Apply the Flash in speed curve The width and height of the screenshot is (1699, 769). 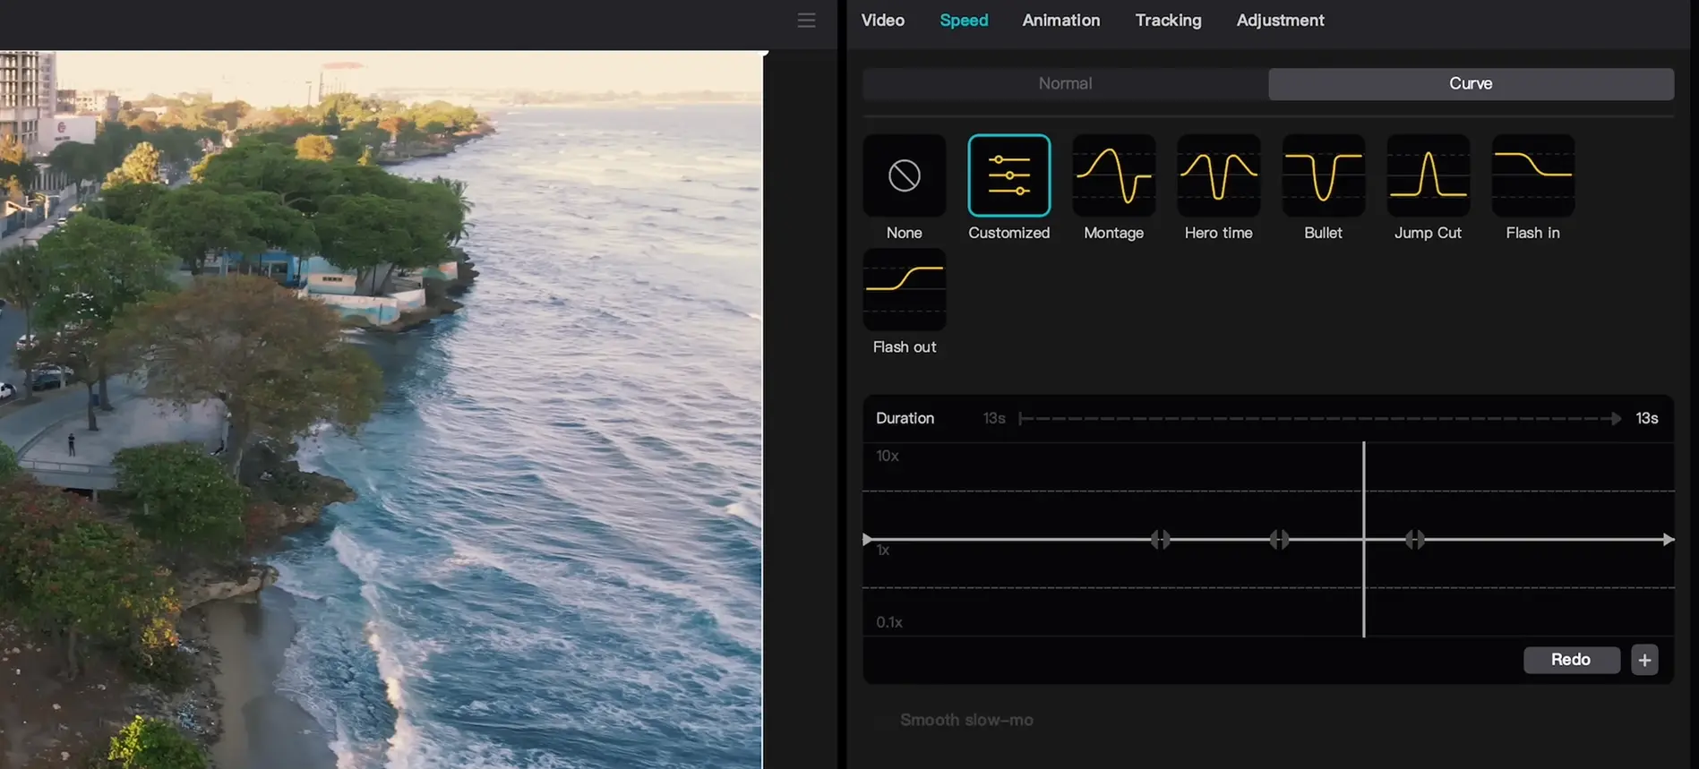(1532, 176)
